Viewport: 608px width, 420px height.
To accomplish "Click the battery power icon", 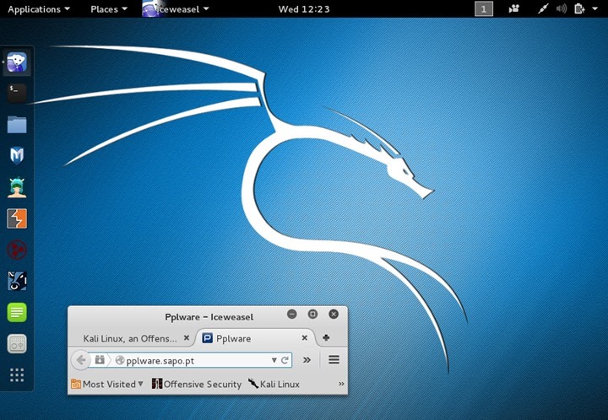I will (579, 9).
